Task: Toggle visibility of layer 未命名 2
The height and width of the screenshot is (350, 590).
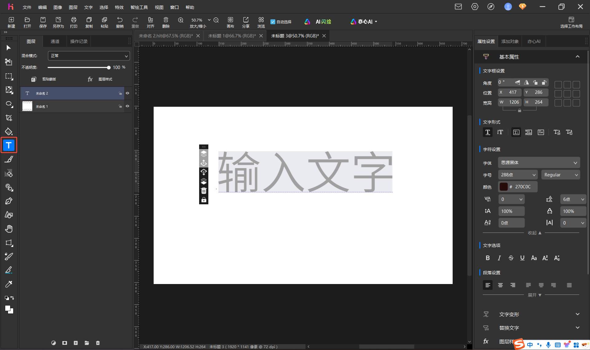Action: [128, 93]
